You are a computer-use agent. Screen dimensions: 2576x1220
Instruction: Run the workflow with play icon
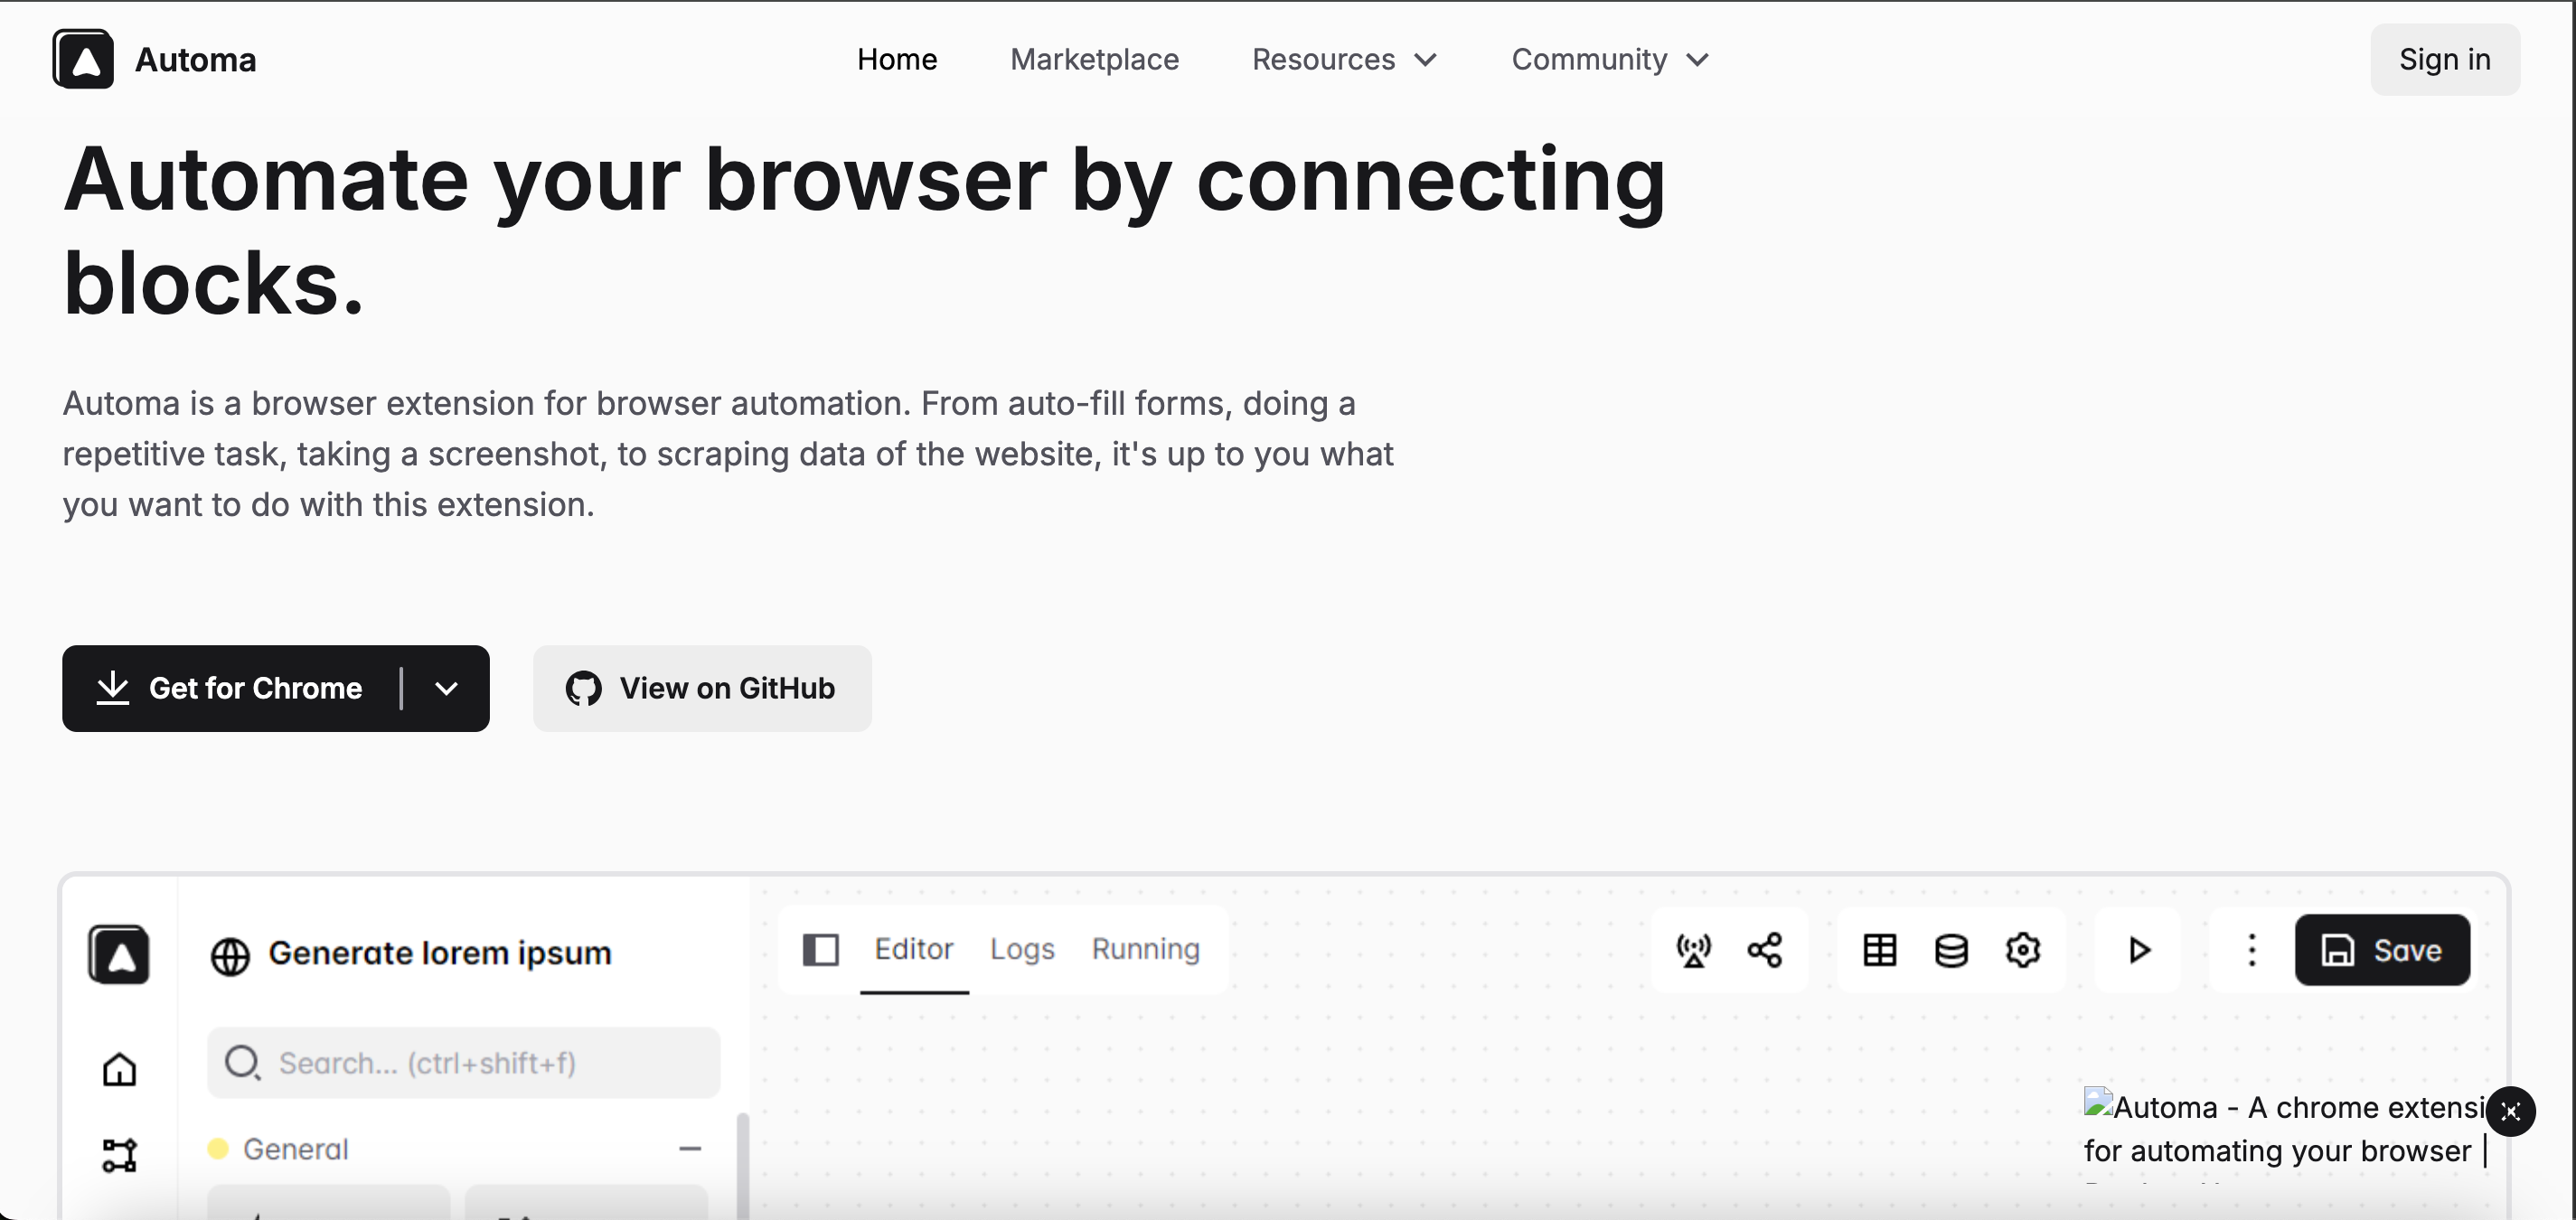point(2139,950)
